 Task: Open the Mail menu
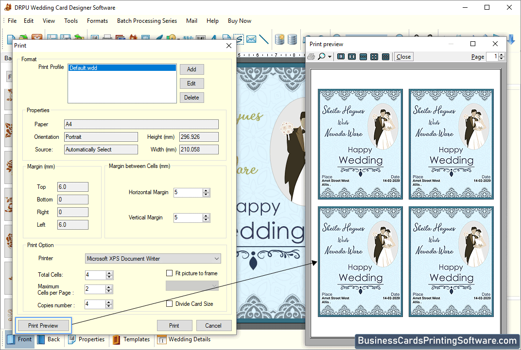tap(191, 20)
